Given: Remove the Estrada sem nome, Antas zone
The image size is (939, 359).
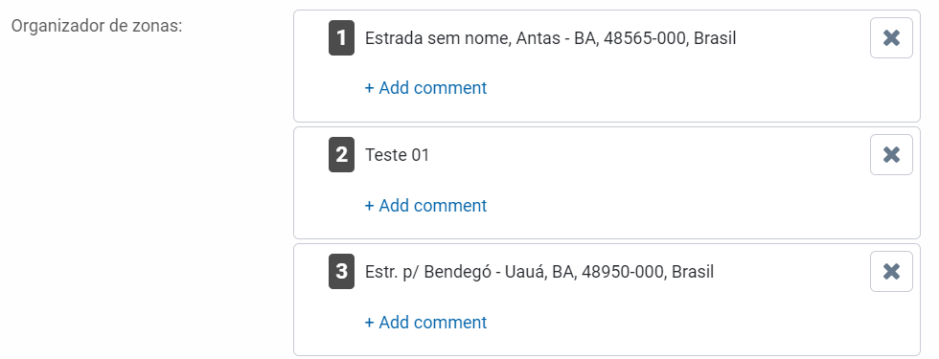Looking at the screenshot, I should pyautogui.click(x=891, y=37).
